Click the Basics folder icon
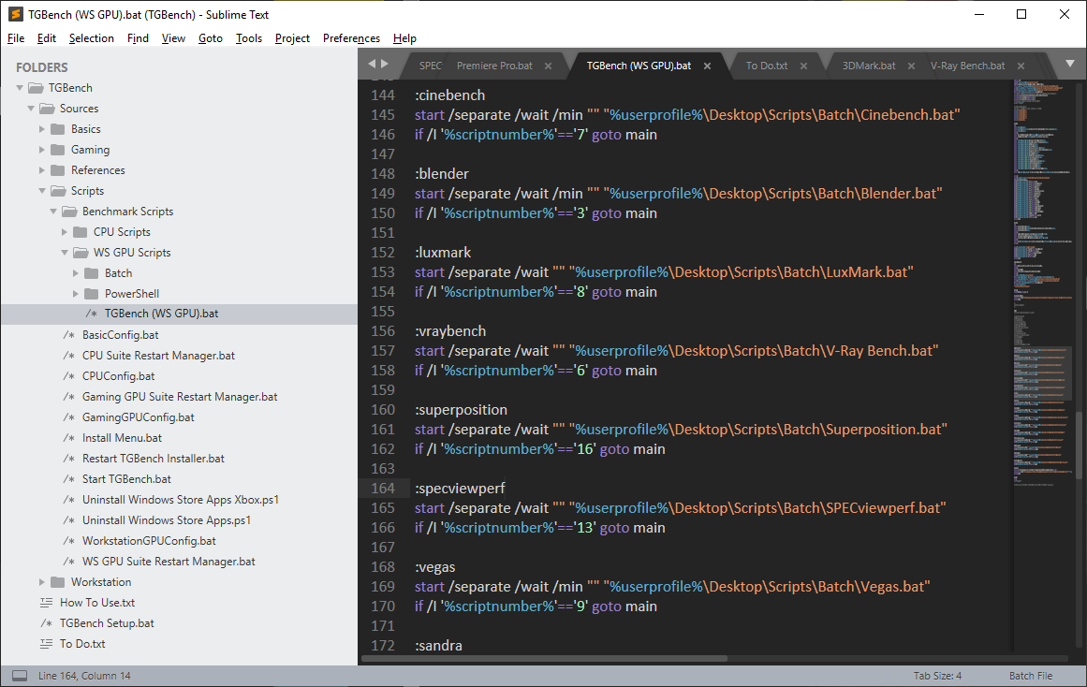The height and width of the screenshot is (687, 1087). pyautogui.click(x=58, y=130)
